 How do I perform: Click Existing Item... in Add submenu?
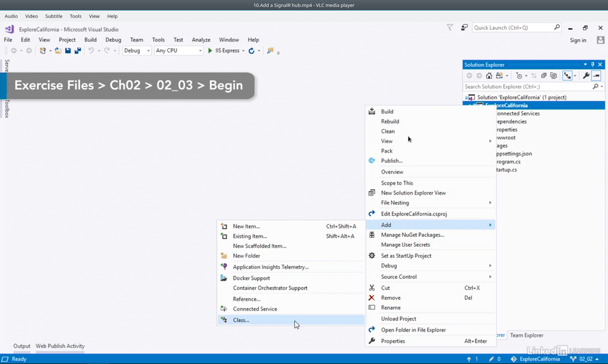[x=291, y=236]
